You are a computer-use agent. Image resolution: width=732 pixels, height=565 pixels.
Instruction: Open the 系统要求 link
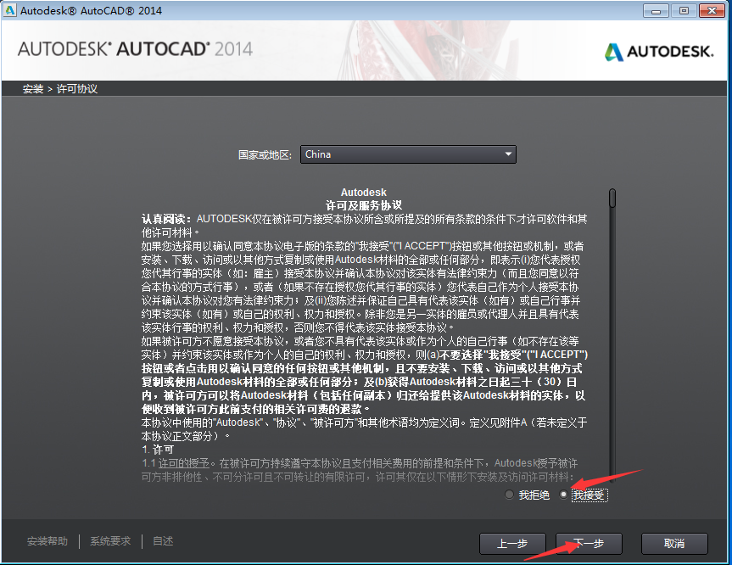(110, 541)
